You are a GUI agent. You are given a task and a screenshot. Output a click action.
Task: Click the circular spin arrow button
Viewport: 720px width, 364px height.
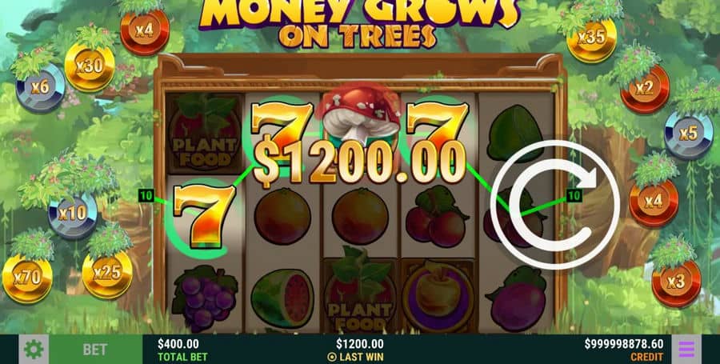[x=555, y=204]
